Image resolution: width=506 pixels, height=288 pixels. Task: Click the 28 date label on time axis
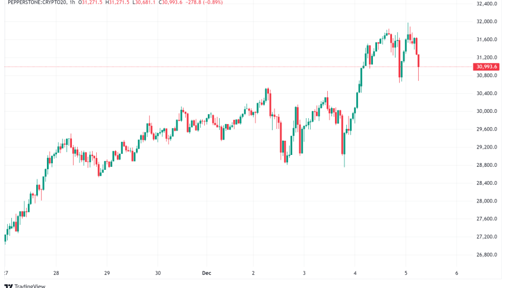56,274
